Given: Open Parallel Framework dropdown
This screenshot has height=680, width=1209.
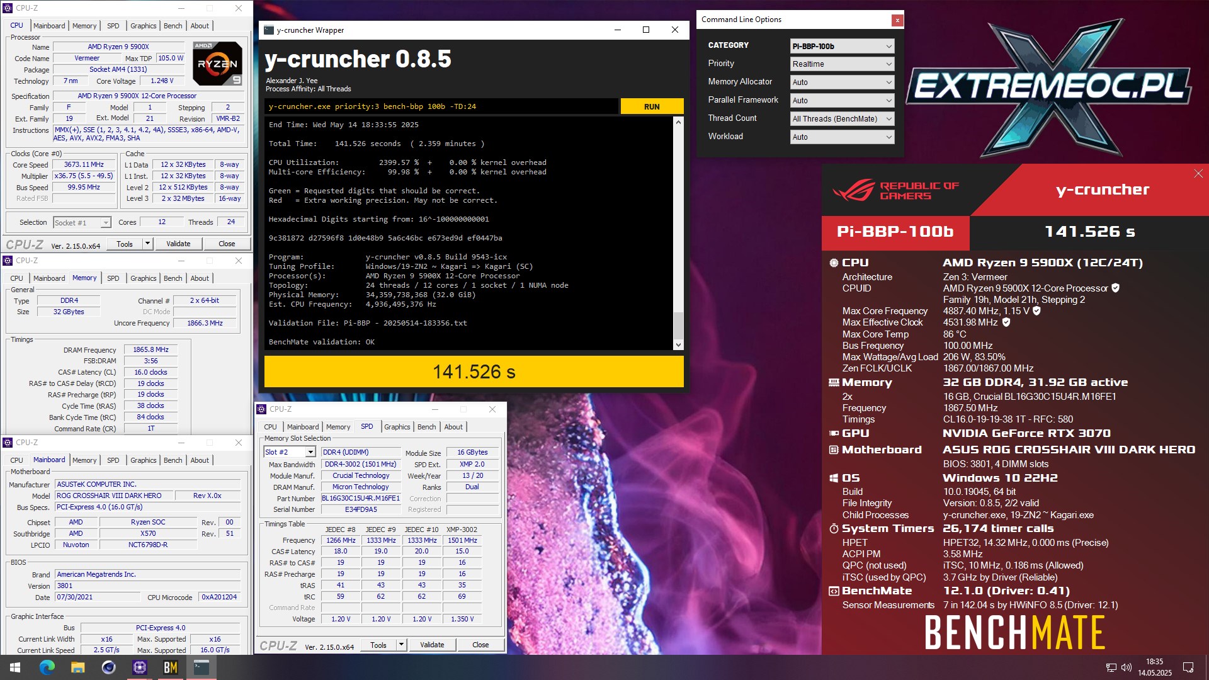Looking at the screenshot, I should [x=842, y=101].
